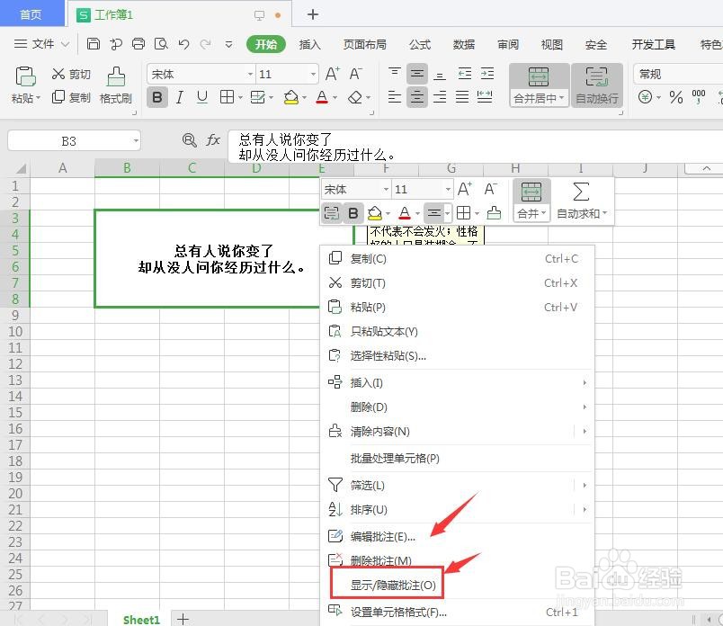This screenshot has width=723, height=626.
Task: Decrease indent in ribbon
Action: (464, 74)
